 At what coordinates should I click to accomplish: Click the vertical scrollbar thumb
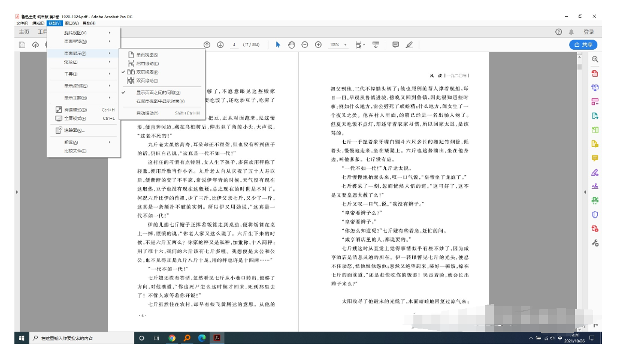(579, 67)
